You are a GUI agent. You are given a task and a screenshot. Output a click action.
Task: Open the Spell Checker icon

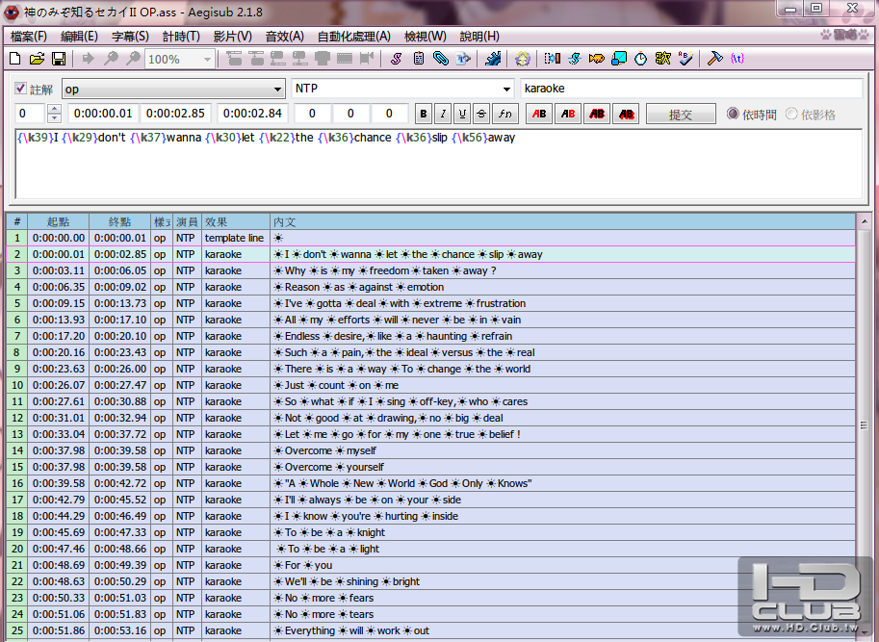pos(685,59)
